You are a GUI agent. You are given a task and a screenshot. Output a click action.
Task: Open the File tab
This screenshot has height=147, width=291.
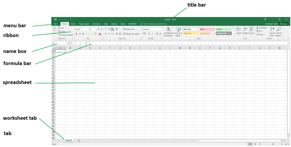(x=55, y=24)
